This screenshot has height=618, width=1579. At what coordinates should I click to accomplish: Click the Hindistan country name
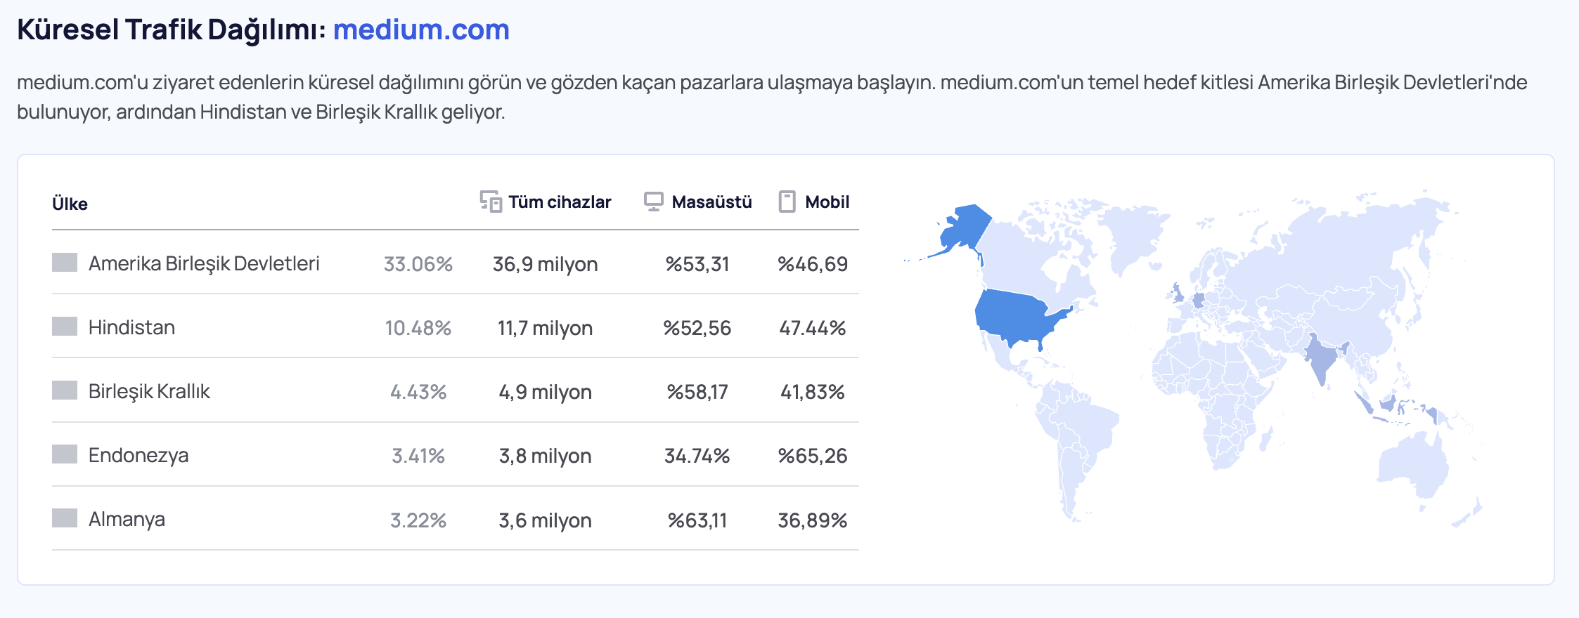131,327
